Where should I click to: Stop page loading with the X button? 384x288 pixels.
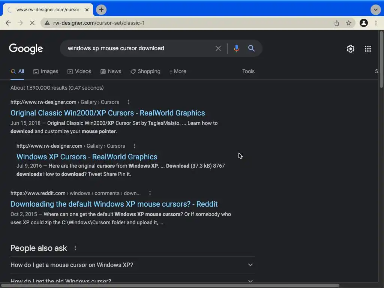pyautogui.click(x=32, y=23)
